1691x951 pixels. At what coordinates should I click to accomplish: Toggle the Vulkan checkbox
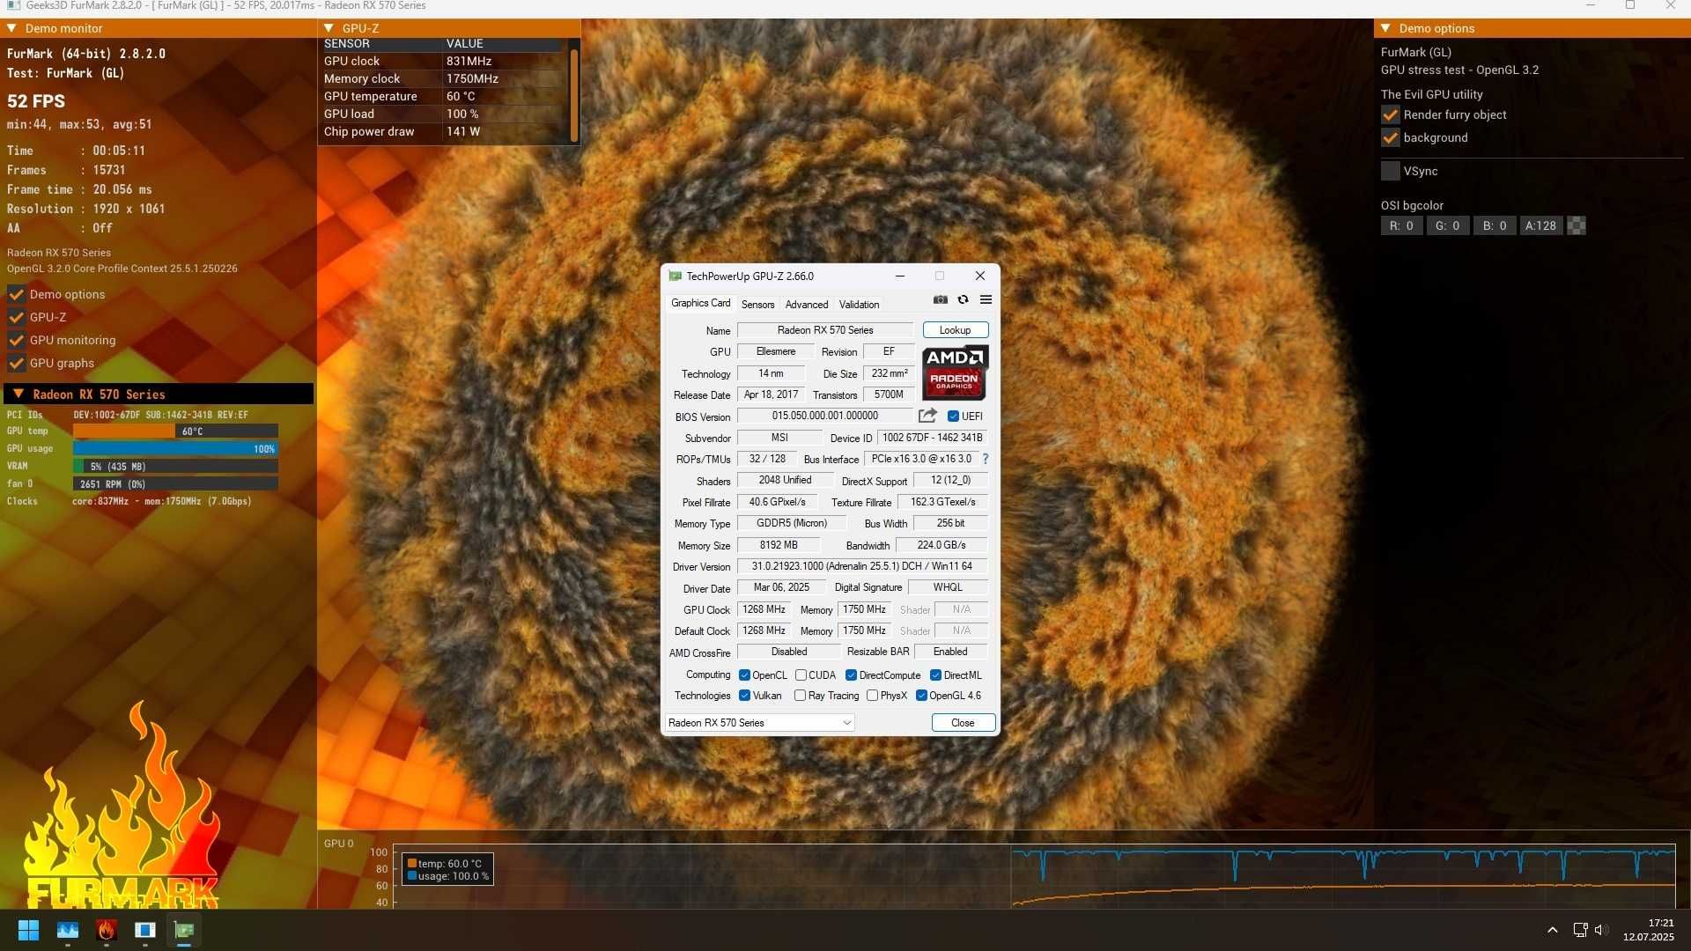744,696
